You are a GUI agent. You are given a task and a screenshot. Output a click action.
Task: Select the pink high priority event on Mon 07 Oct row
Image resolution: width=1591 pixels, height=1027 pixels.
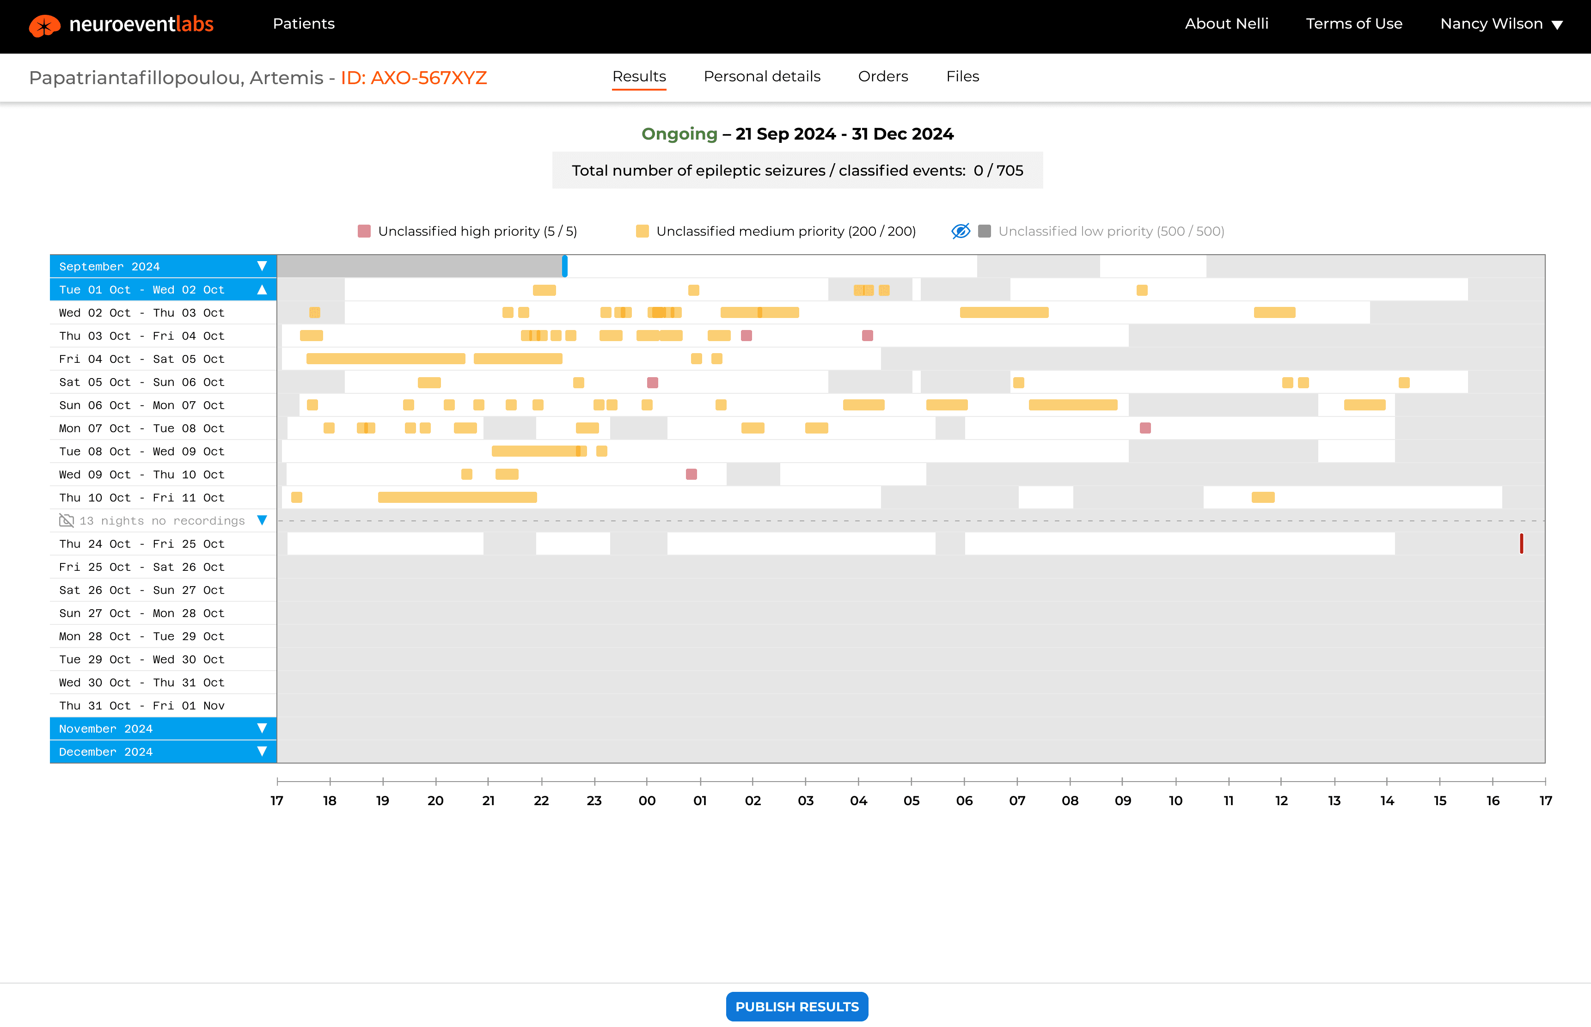(x=1145, y=428)
